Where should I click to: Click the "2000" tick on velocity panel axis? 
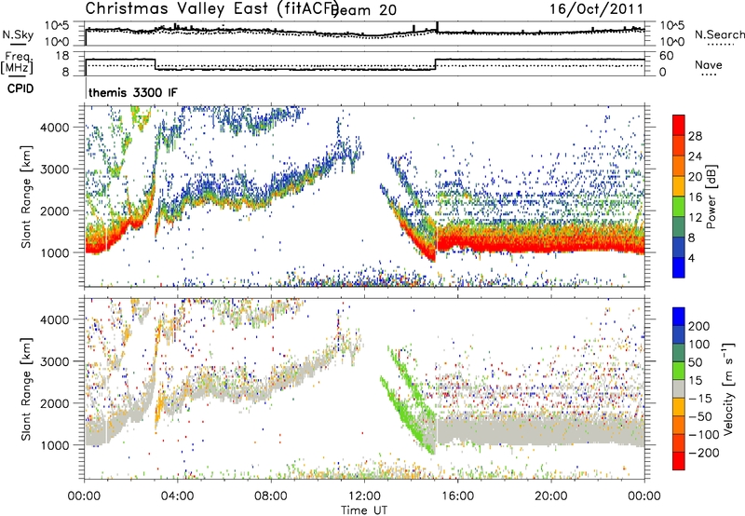pyautogui.click(x=54, y=403)
